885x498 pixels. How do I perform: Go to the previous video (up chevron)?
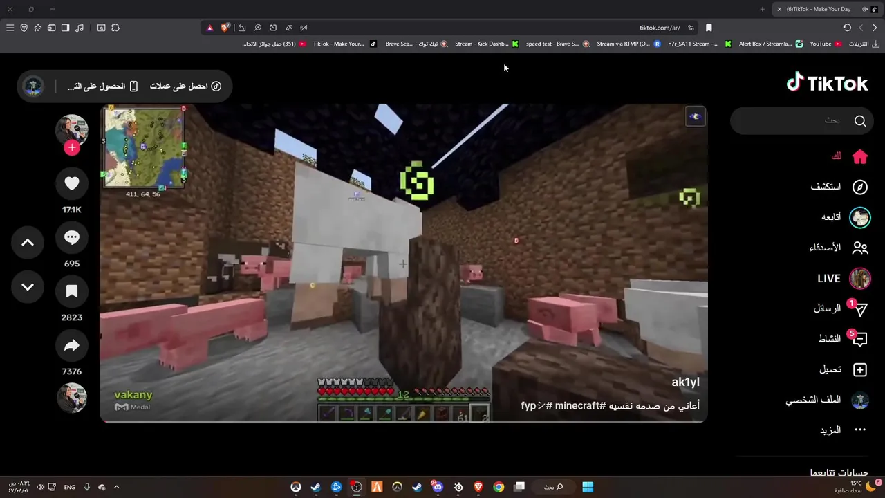(28, 243)
